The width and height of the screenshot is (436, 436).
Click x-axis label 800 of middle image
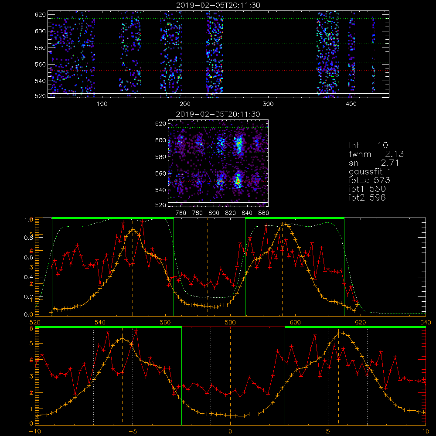point(214,213)
